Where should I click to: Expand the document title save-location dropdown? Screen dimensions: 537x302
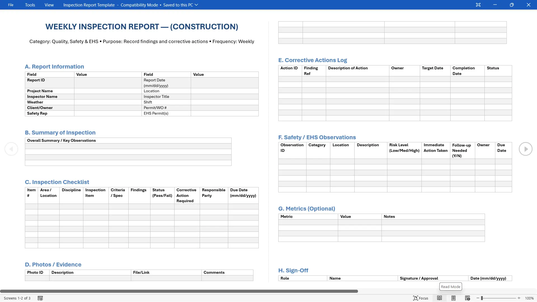coord(196,5)
